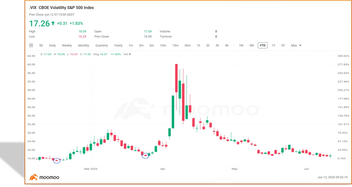Click the +0.31 change beside the large price
Screen dimensions: 352x187
click(62, 24)
